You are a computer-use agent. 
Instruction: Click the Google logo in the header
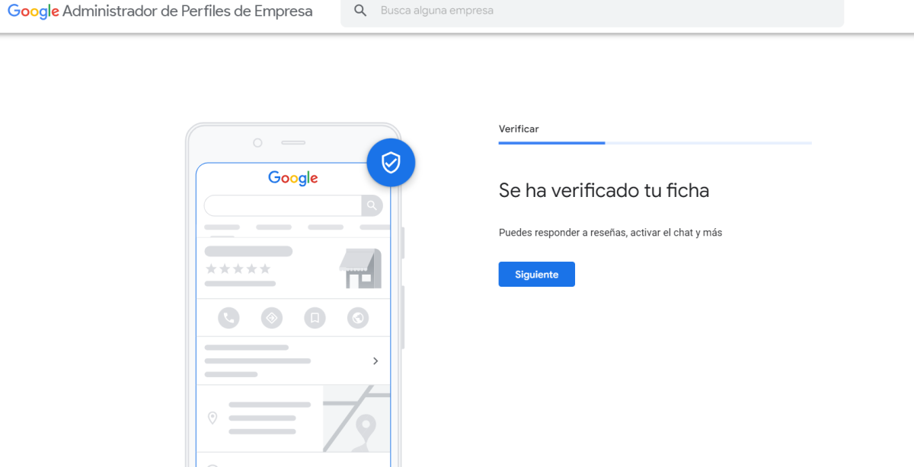click(34, 12)
